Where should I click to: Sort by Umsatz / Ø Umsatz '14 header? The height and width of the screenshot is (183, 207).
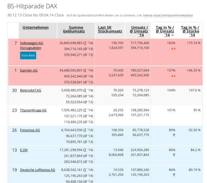pyautogui.click(x=139, y=31)
